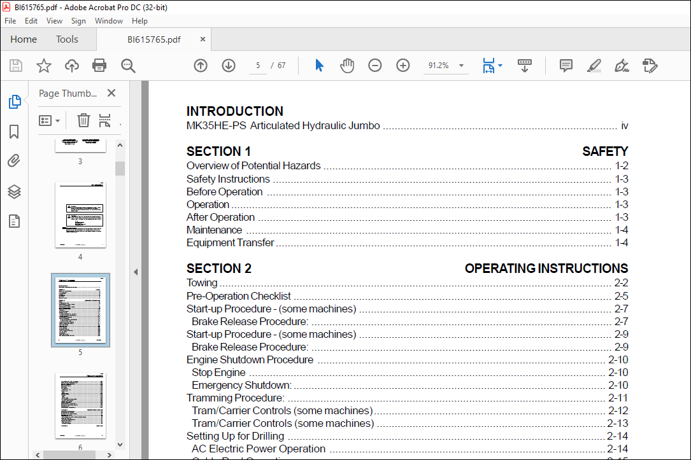Expand the zoom level dropdown arrow
691x460 pixels.
coord(461,66)
